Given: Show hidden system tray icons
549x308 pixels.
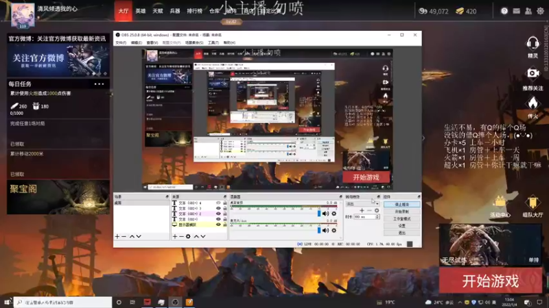Looking at the screenshot, I should (460, 303).
